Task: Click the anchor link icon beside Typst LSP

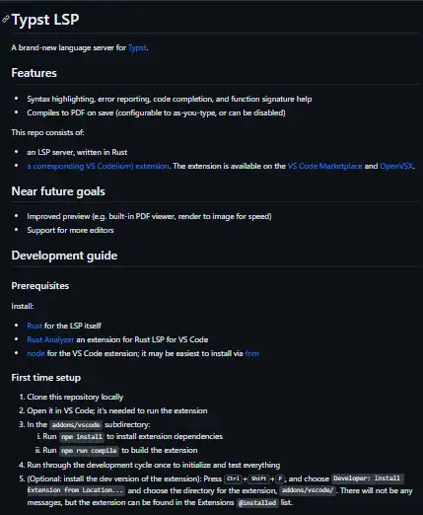Action: (x=6, y=19)
